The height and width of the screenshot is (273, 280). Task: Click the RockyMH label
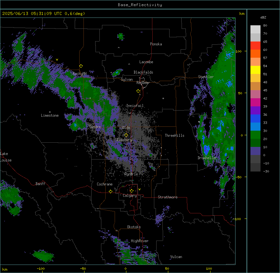click(80, 73)
